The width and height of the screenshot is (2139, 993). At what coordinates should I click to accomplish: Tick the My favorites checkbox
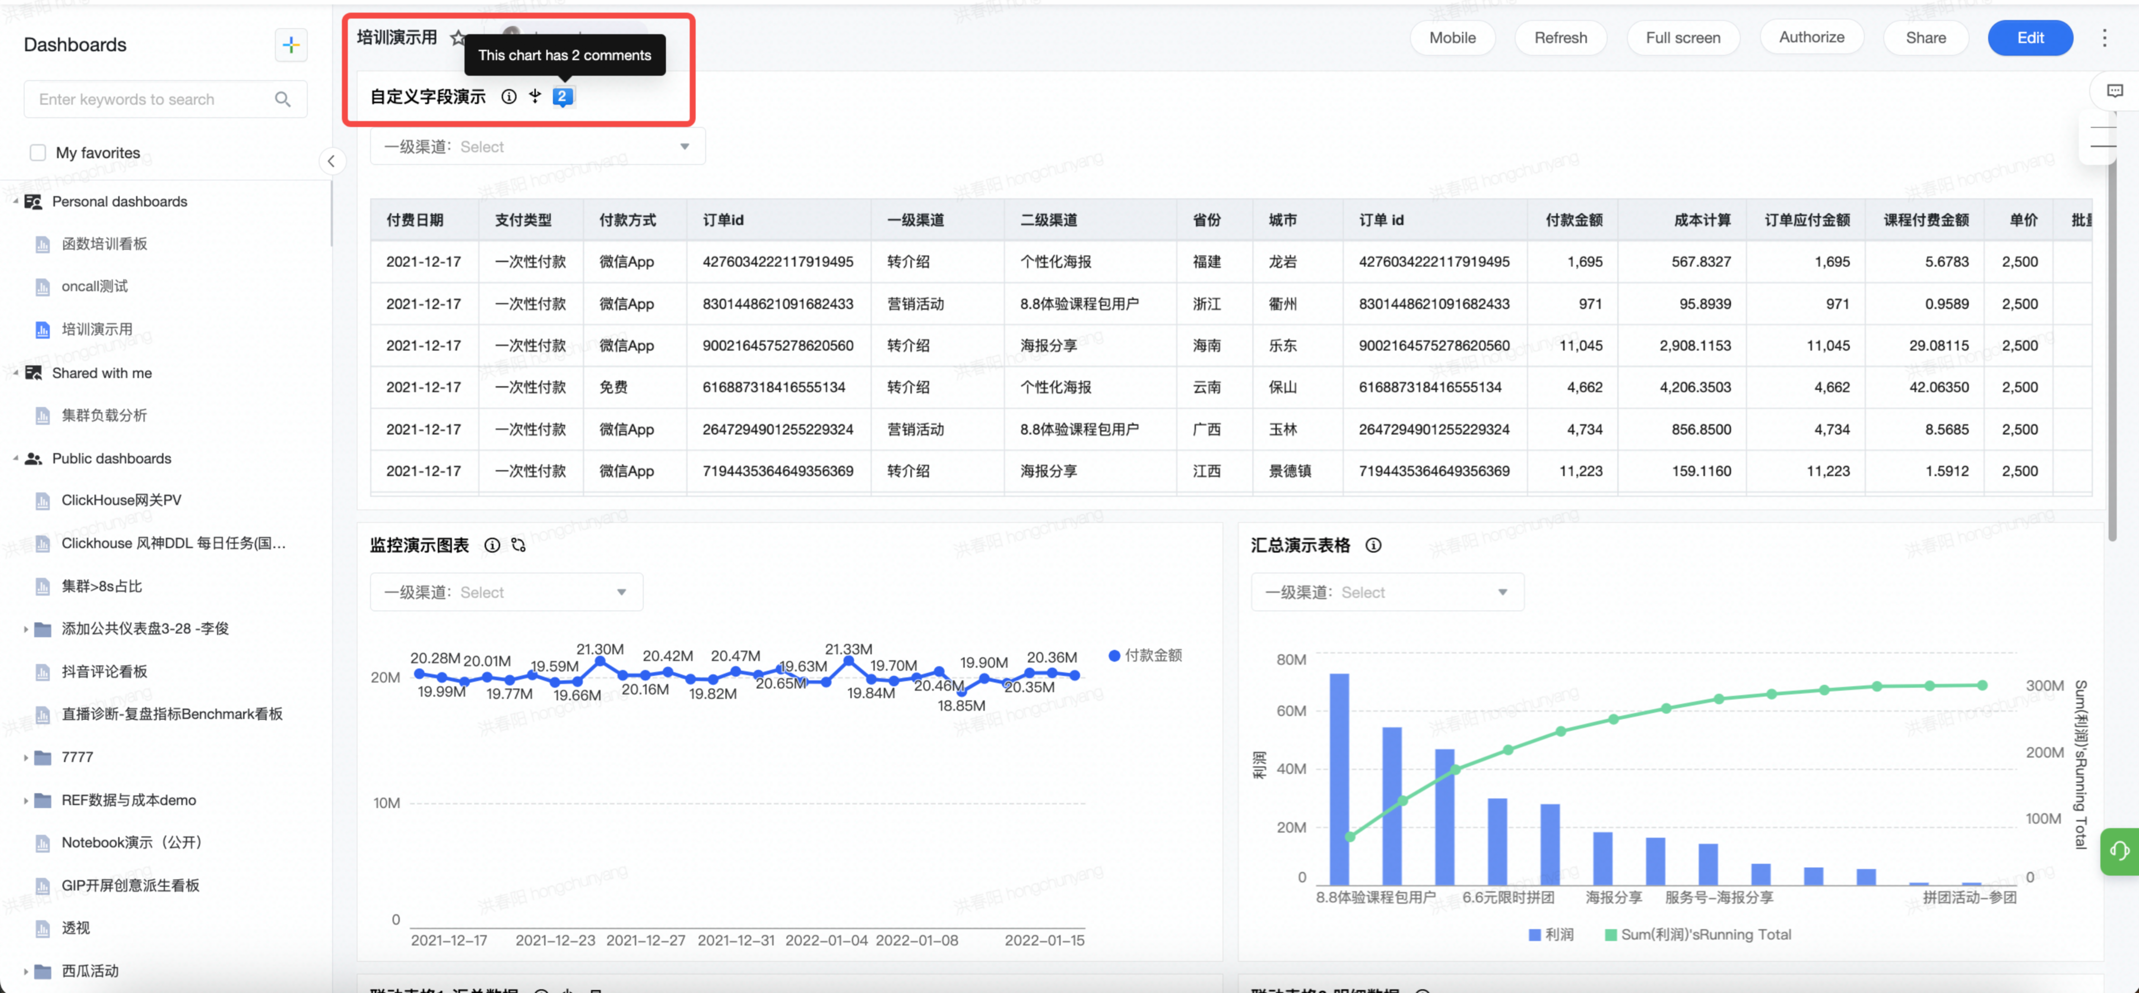tap(37, 153)
